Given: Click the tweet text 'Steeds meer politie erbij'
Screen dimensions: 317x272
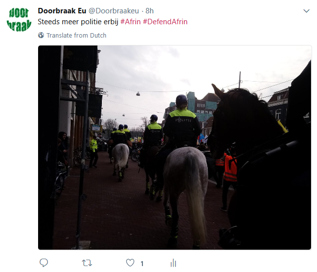Looking at the screenshot, I should point(78,22).
